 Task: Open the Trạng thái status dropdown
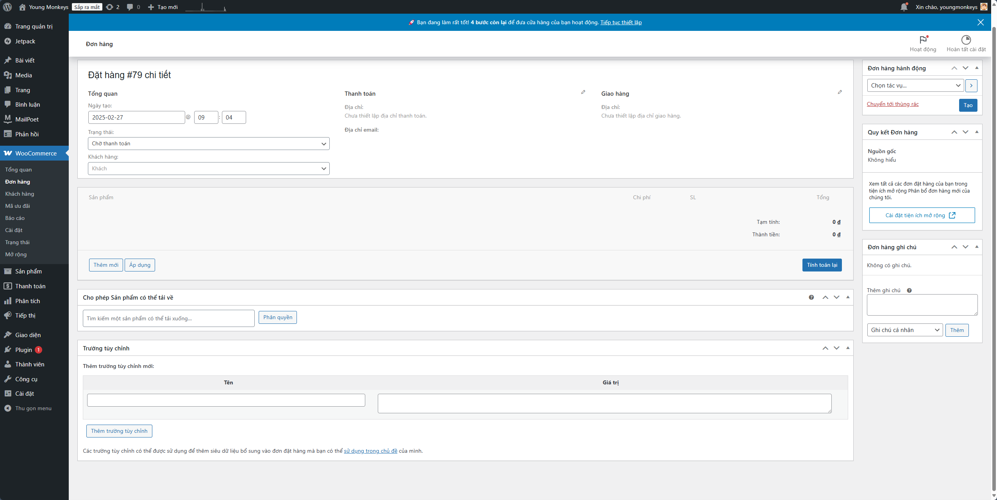[x=209, y=144]
